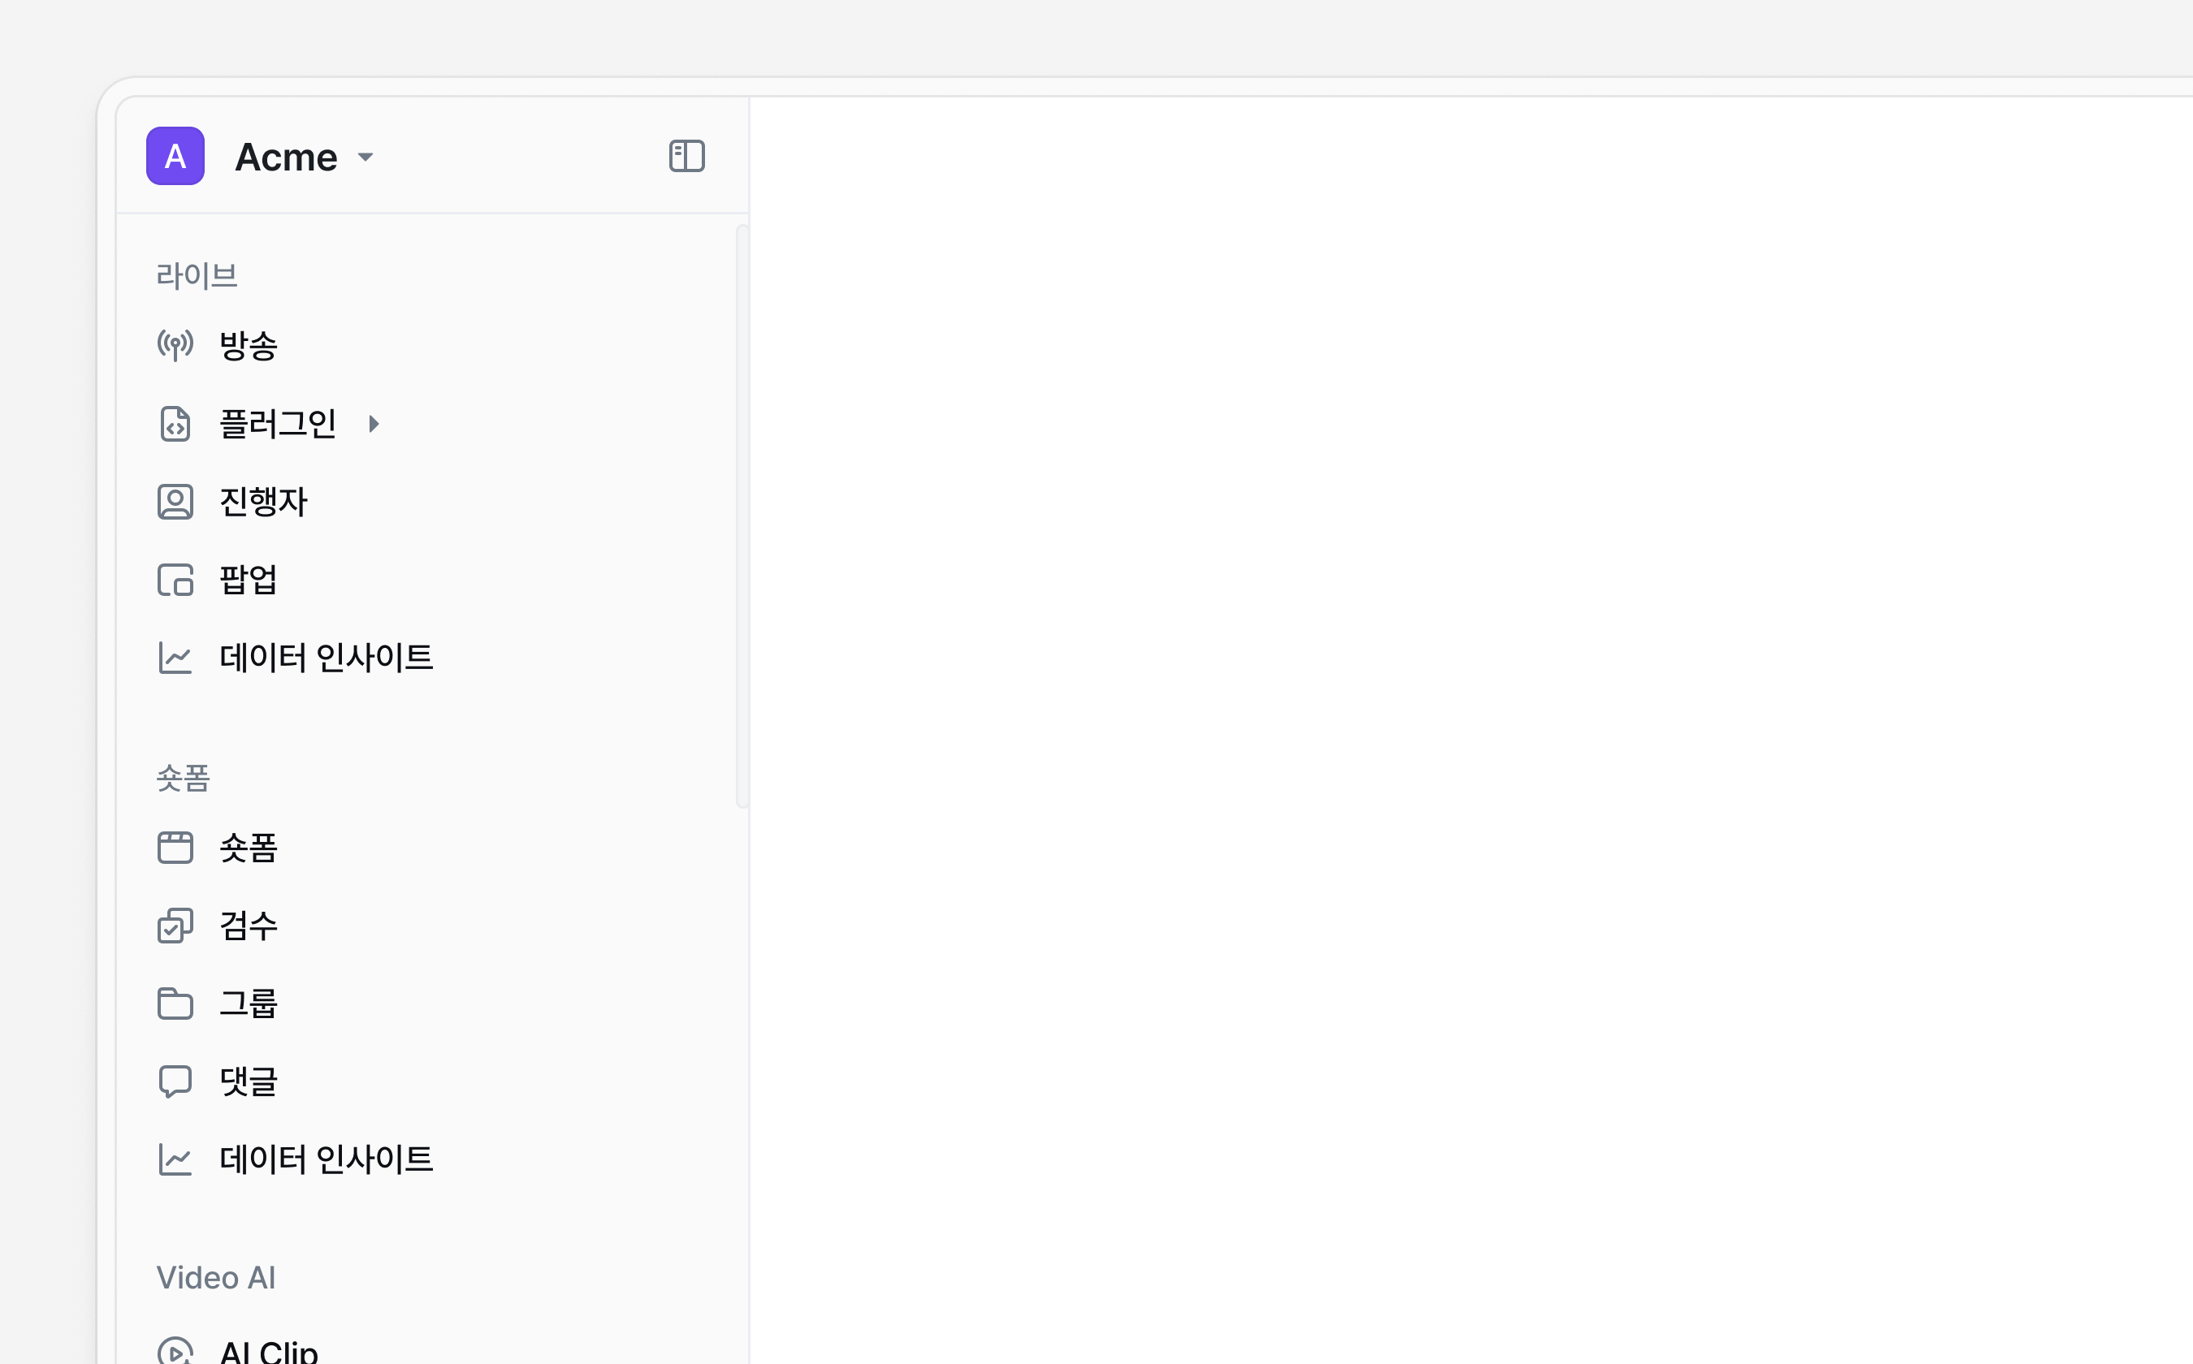Open 데이터 인사이트 under the 숏폼 section
The image size is (2193, 1364).
point(325,1159)
